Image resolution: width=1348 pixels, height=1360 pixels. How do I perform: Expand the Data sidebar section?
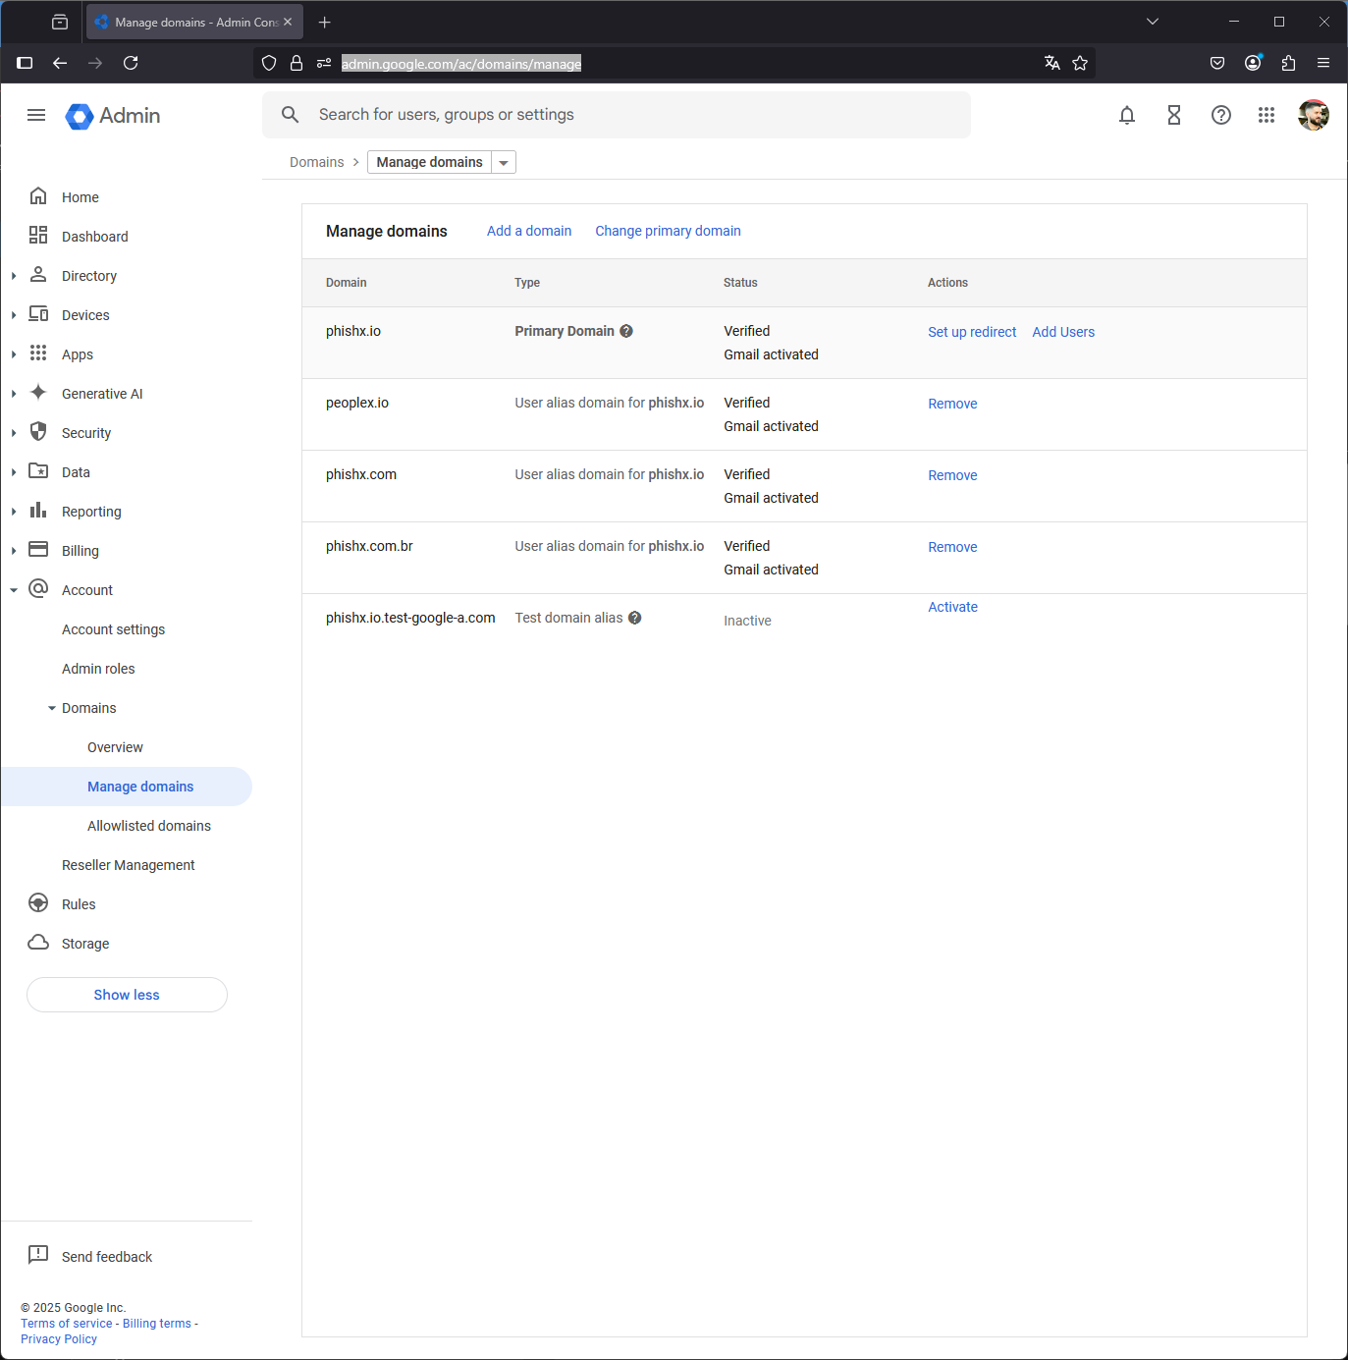click(x=14, y=472)
